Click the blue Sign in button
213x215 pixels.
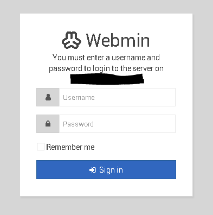[x=106, y=169]
